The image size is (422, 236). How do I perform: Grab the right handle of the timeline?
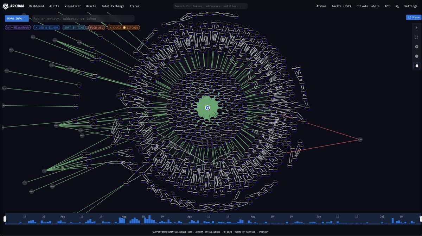click(421, 219)
